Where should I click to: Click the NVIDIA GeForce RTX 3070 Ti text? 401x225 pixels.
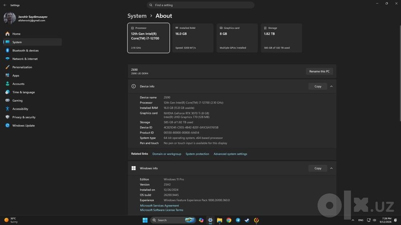click(186, 113)
